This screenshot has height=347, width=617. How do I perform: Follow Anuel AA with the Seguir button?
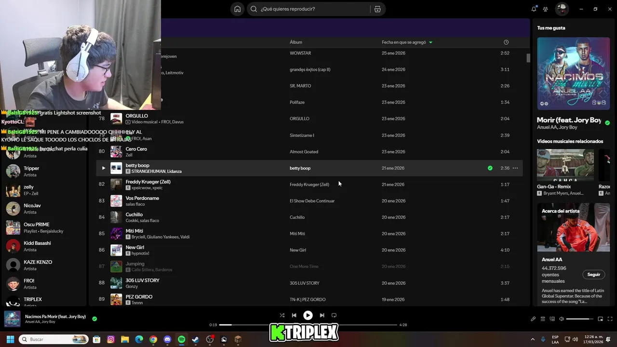(594, 275)
